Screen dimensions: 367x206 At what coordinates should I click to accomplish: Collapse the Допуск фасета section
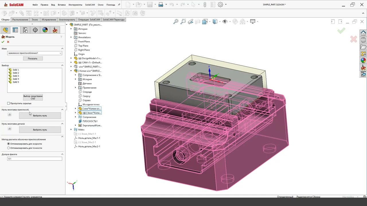(x=62, y=154)
